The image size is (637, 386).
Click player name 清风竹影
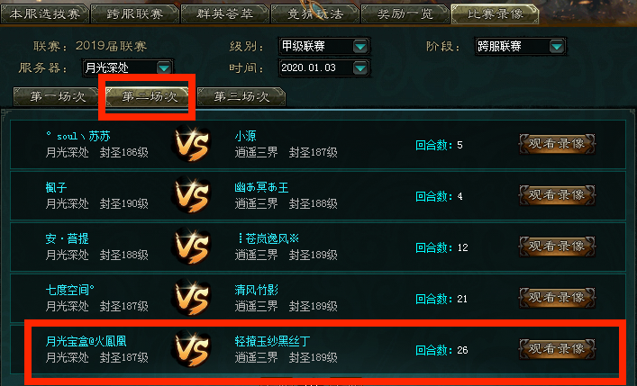tap(257, 290)
